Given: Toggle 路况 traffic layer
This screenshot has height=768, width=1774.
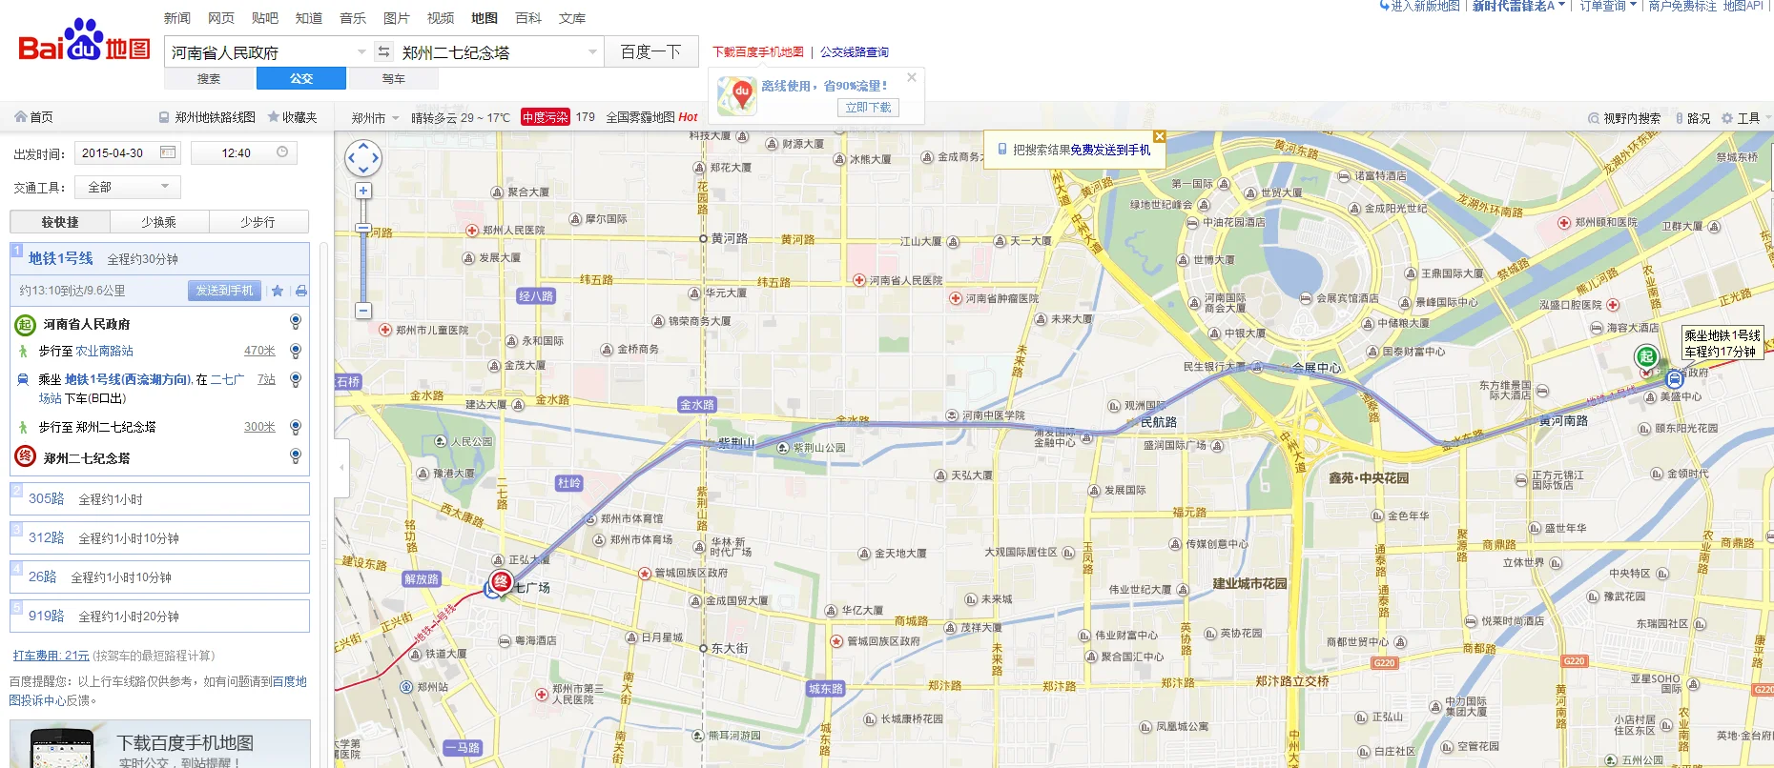Looking at the screenshot, I should (1692, 118).
